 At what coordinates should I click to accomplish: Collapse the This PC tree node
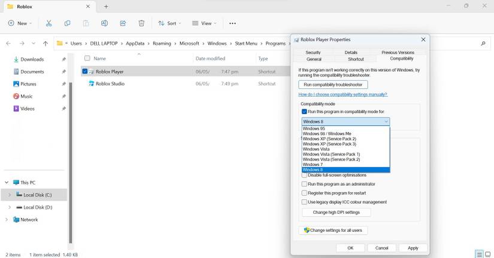pos(7,182)
